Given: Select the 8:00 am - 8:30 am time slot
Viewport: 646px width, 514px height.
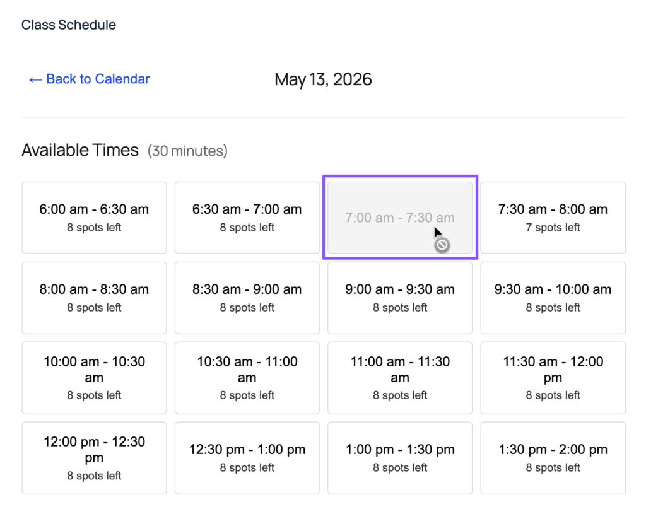Looking at the screenshot, I should (x=93, y=298).
